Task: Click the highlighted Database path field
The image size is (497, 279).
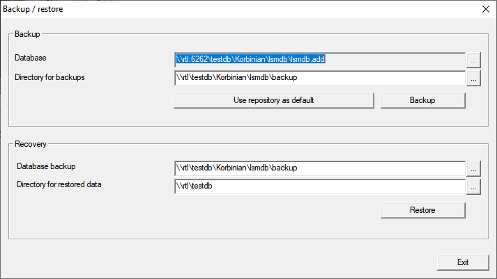Action: 319,59
